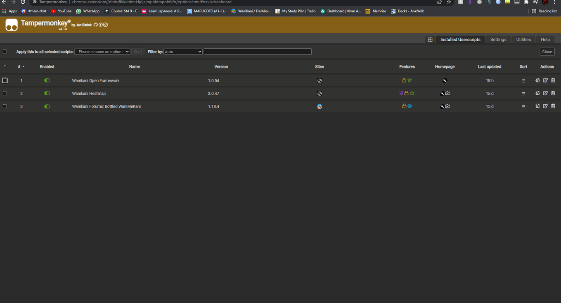Check the box for Bottled WaniMeKani row

[5, 106]
